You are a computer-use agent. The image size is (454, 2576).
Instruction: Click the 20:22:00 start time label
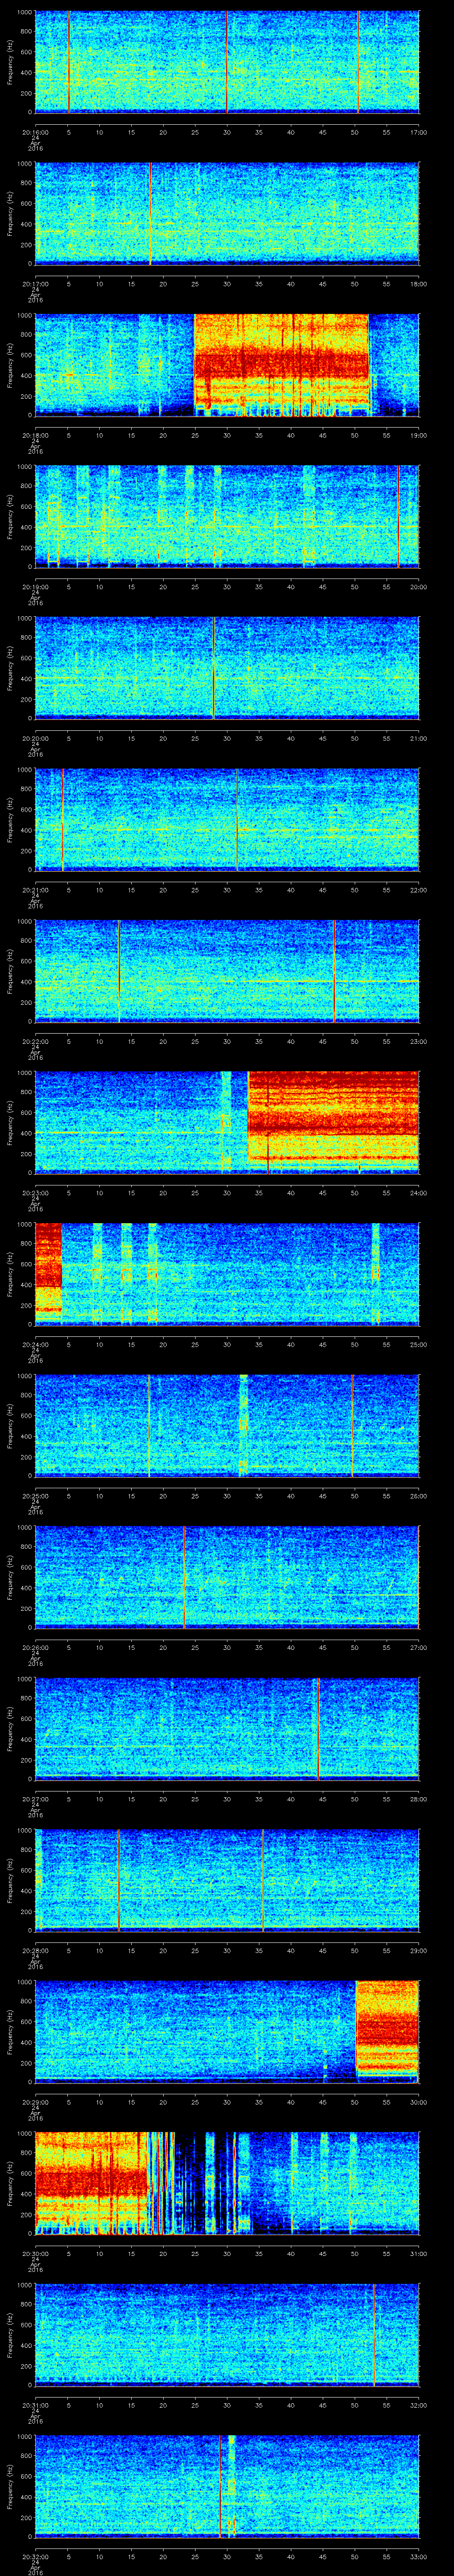(x=35, y=1041)
